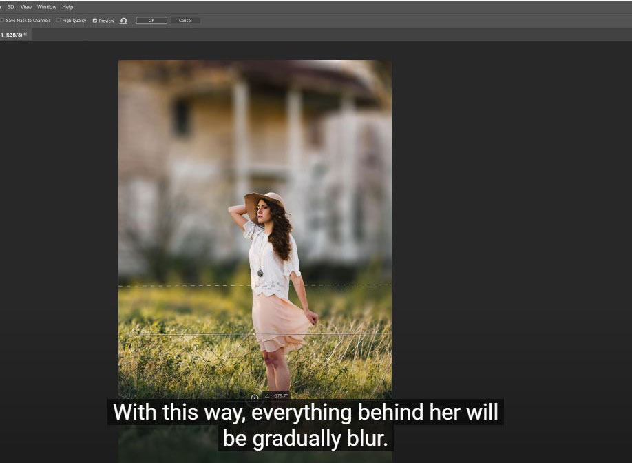Click the -179.7° angle readout
Viewport: 632px width, 463px height.
277,396
